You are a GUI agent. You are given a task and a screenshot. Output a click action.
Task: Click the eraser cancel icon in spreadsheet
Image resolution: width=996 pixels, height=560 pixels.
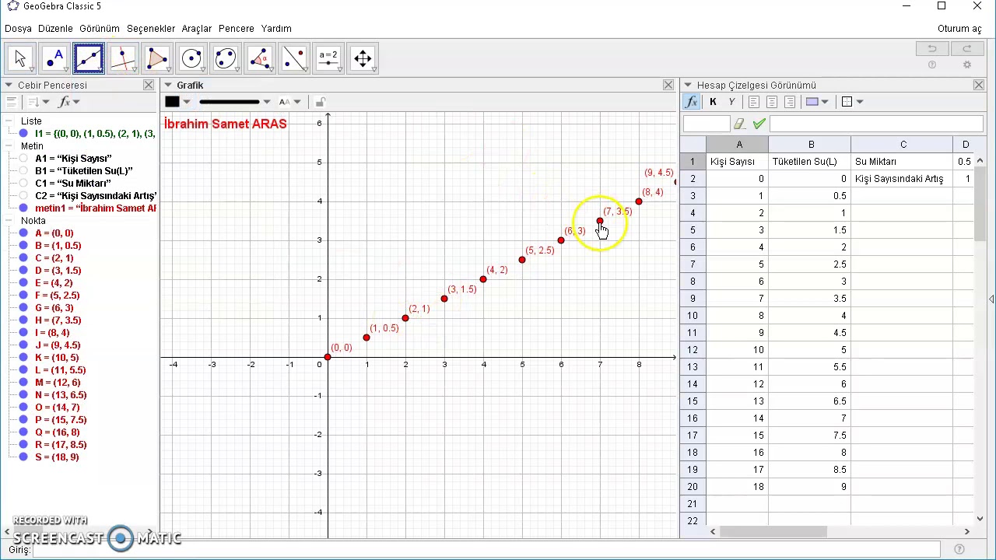739,124
